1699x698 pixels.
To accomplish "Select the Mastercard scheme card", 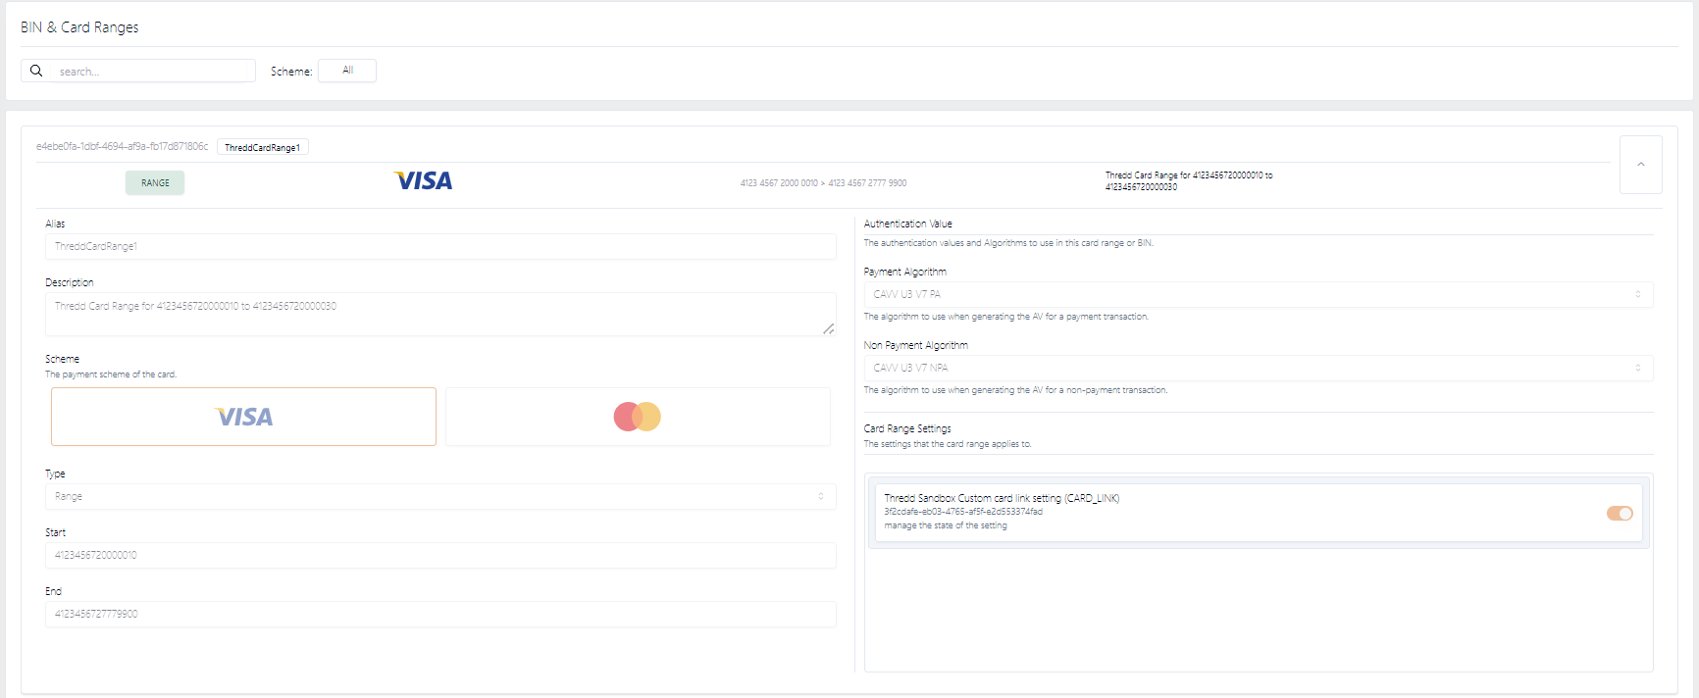I will (x=638, y=417).
